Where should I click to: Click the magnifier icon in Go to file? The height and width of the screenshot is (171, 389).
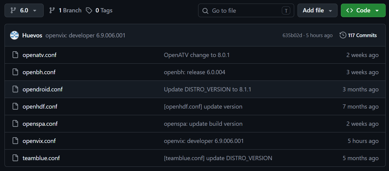(205, 11)
